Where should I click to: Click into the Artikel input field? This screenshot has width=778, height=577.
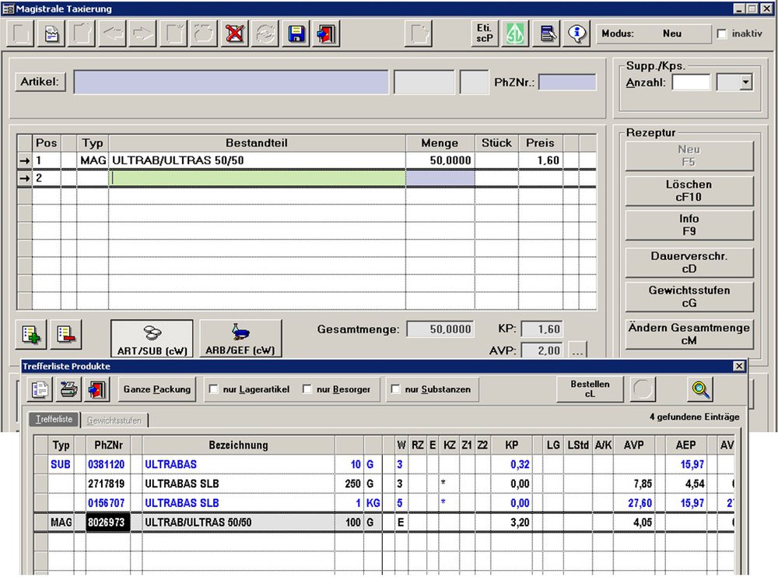[x=231, y=82]
